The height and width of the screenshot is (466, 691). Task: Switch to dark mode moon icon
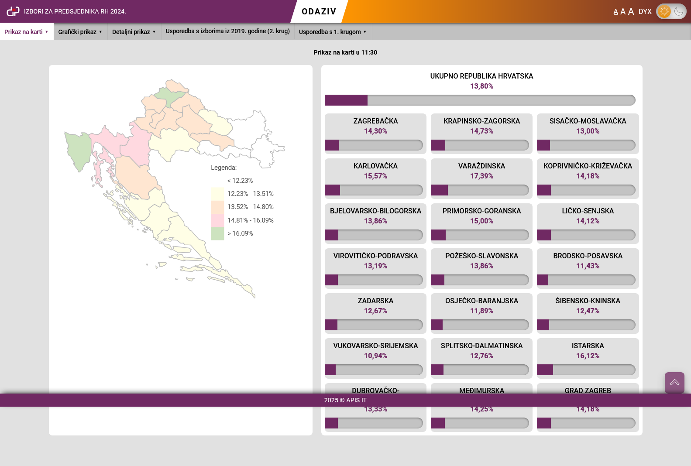(x=679, y=11)
